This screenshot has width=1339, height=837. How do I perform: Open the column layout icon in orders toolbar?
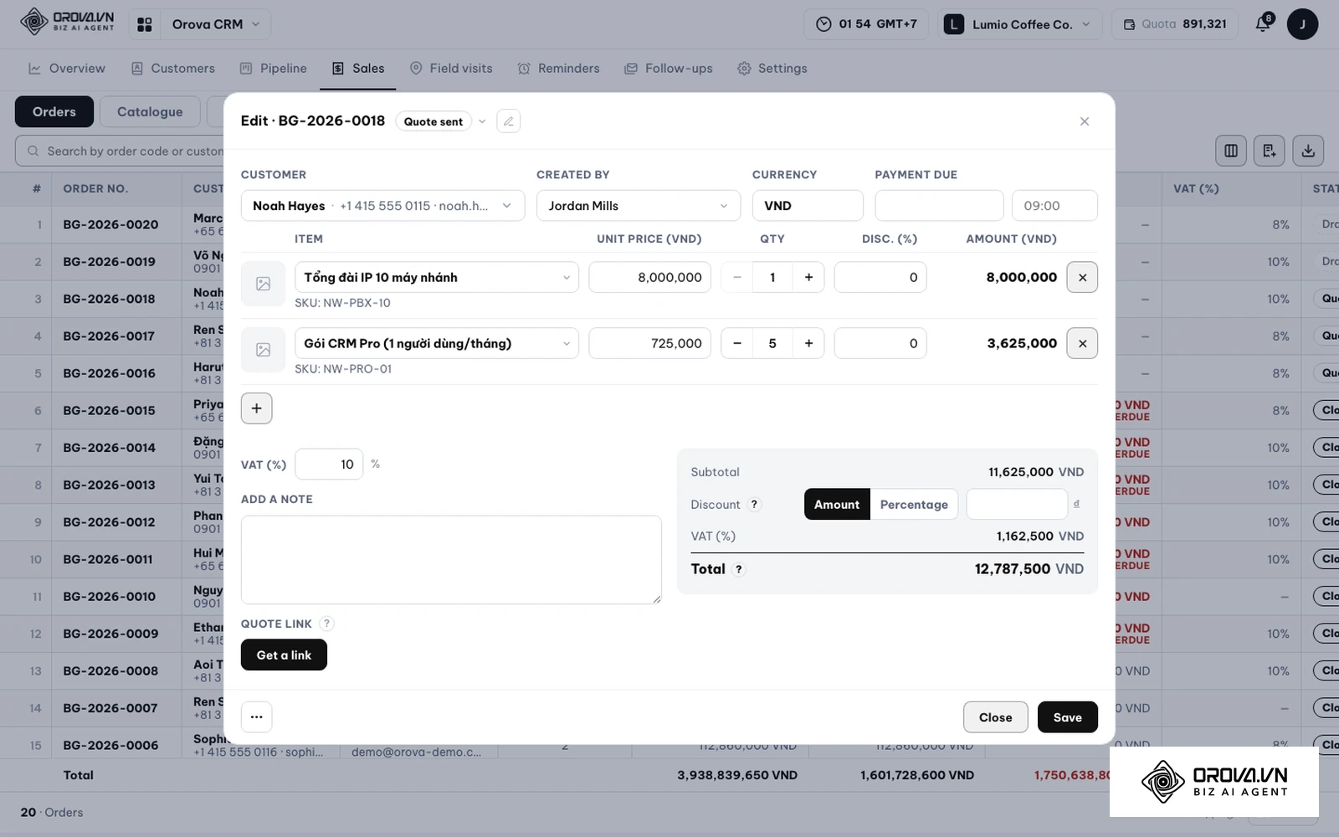point(1230,151)
